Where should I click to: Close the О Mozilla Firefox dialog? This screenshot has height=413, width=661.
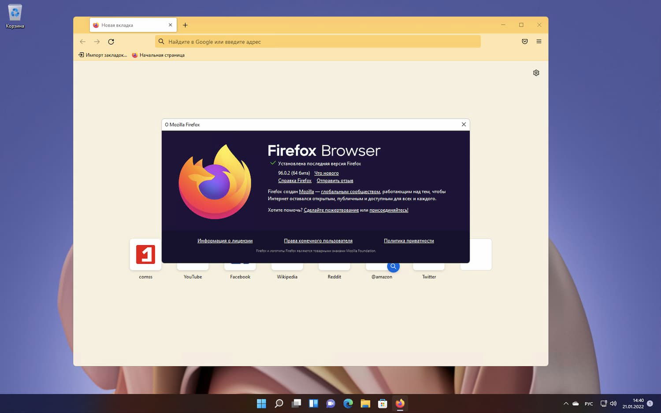click(464, 125)
